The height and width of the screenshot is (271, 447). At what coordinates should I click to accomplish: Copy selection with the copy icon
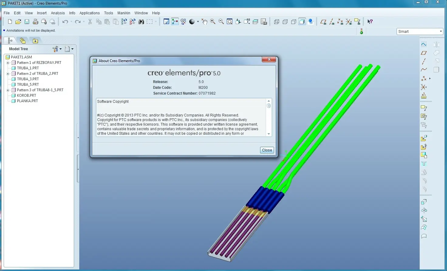click(x=99, y=22)
